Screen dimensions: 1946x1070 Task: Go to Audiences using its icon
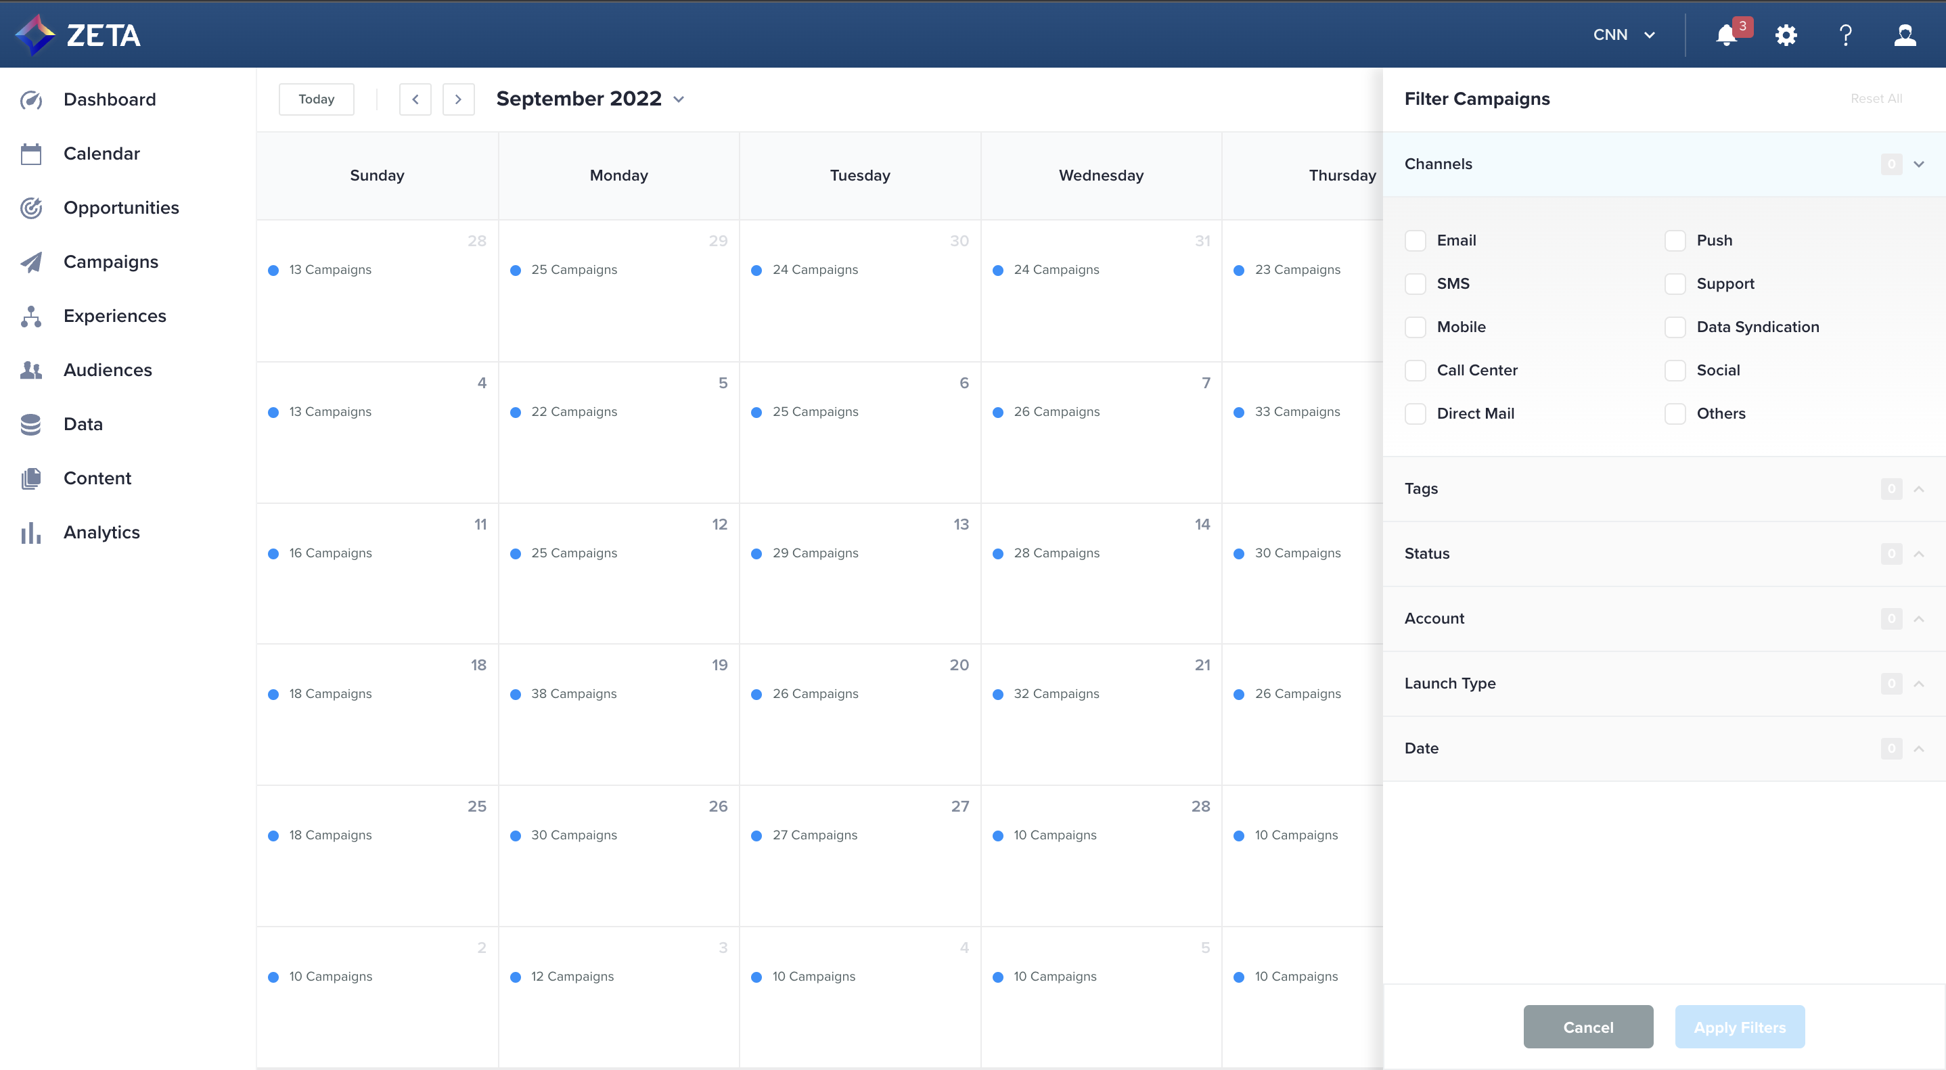31,370
